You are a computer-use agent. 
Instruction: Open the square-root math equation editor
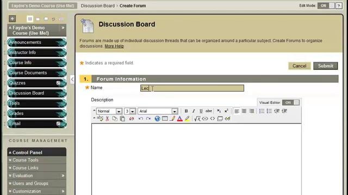(x=197, y=119)
